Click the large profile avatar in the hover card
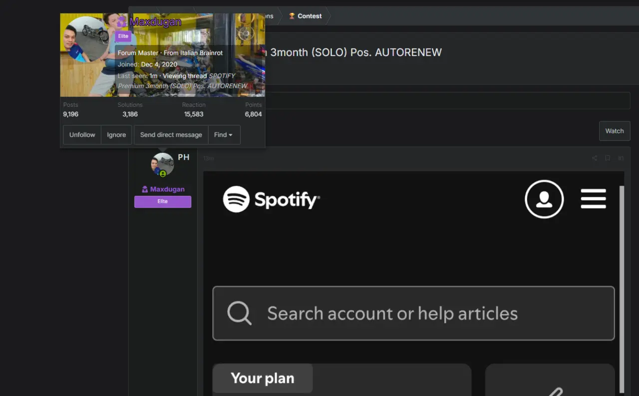 [x=87, y=40]
